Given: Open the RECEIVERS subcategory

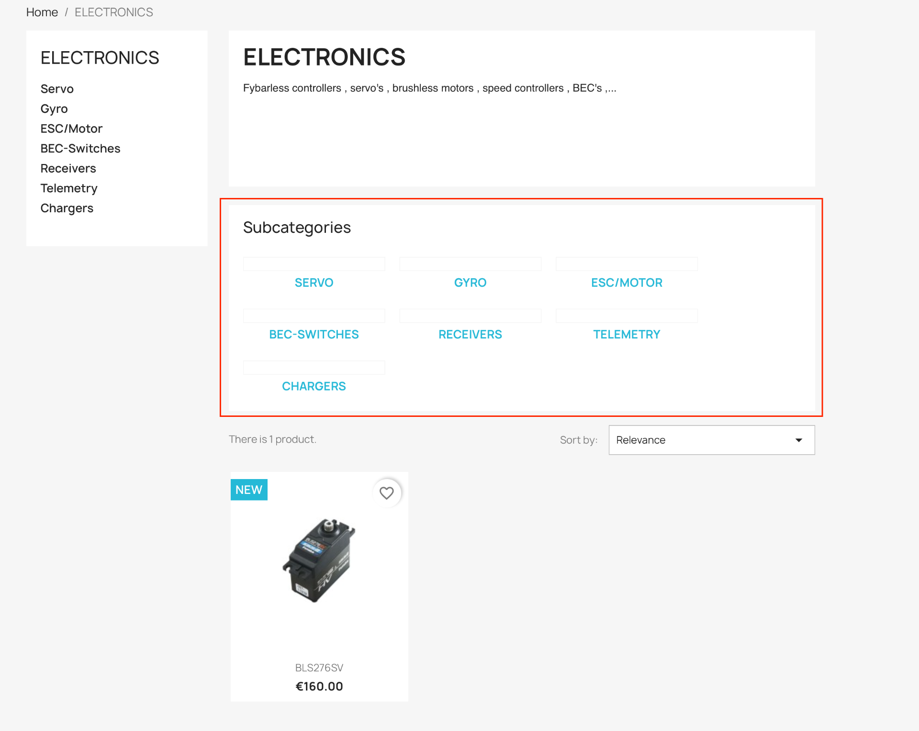Looking at the screenshot, I should click(470, 334).
